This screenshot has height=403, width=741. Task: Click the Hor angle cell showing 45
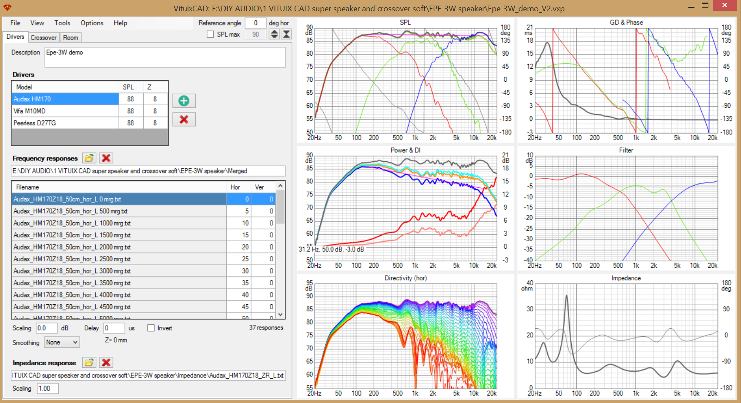pos(239,306)
